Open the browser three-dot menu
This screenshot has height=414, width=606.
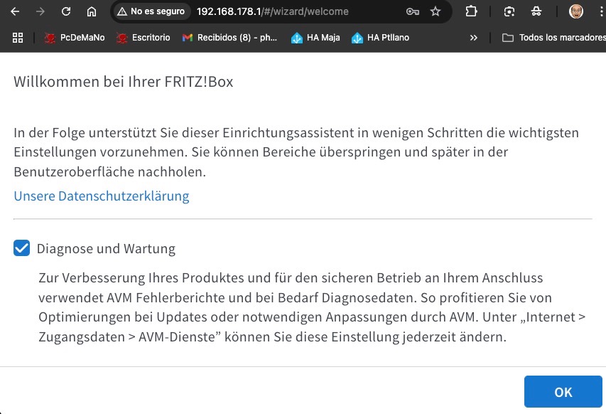pos(601,11)
